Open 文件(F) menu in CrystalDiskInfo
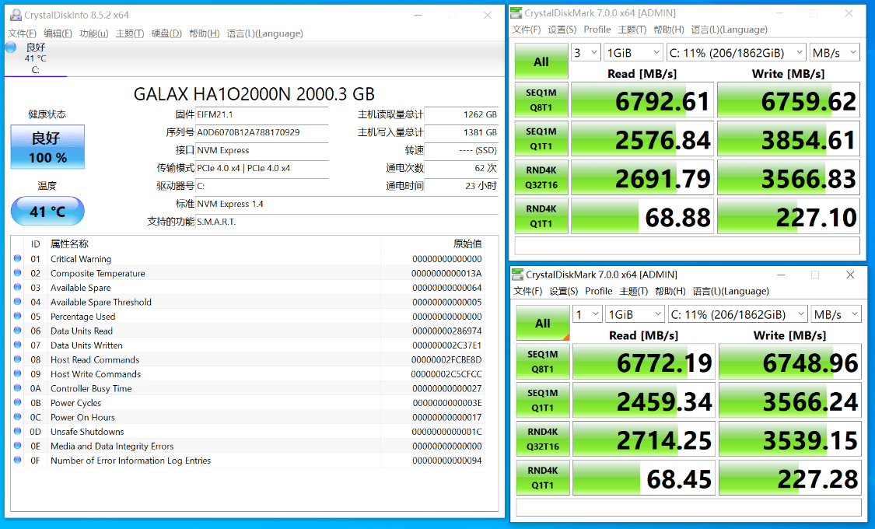Screen dimensions: 875x529 pyautogui.click(x=23, y=33)
